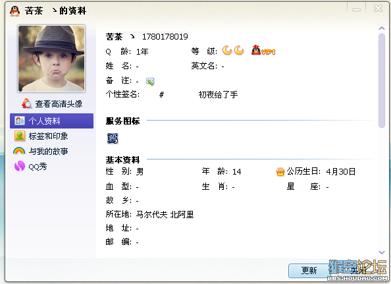Click the 标签和印象 person icon
Image resolution: width=391 pixels, height=284 pixels.
(x=20, y=136)
